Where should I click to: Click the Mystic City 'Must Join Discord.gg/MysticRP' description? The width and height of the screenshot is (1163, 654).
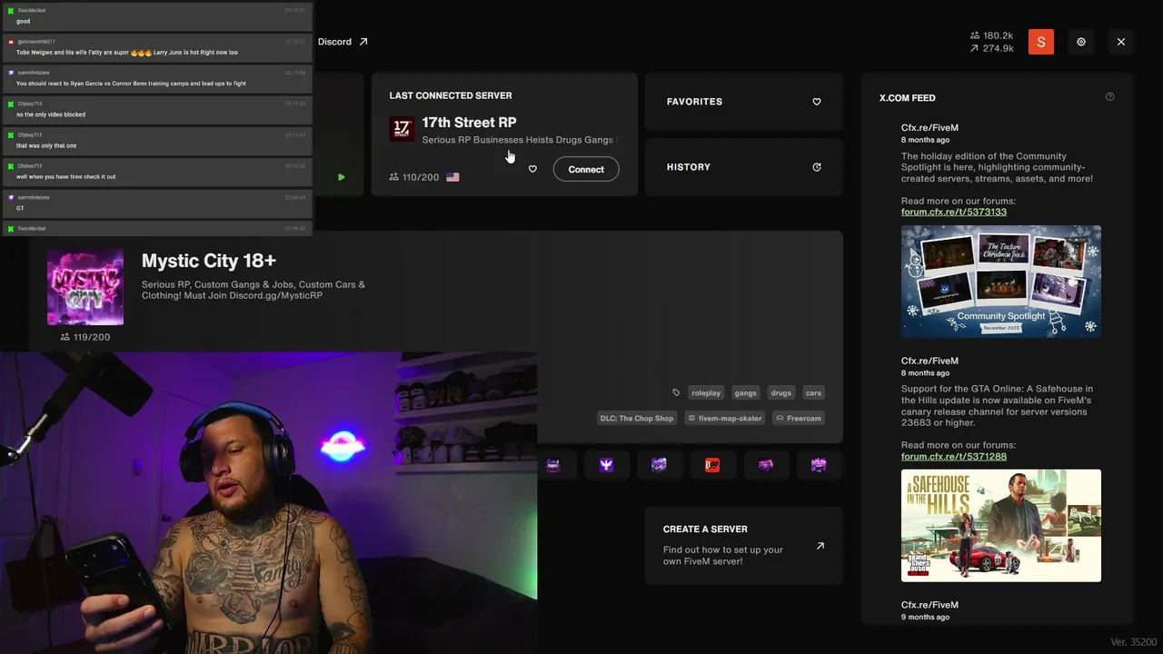pos(253,290)
